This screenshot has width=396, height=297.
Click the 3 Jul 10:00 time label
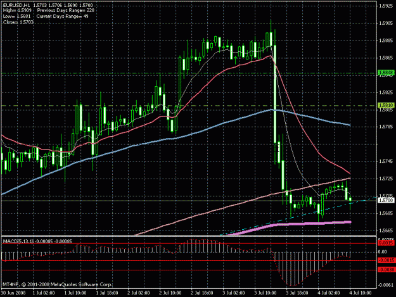click(x=265, y=293)
